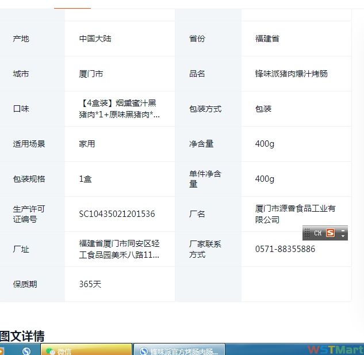
Task: Click the license number SC10435021201536
Action: (117, 214)
